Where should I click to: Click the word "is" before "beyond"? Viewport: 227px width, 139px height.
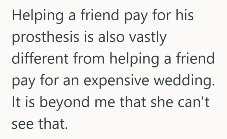pos(30,102)
